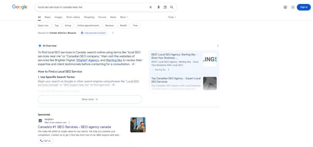Apply the Hiring filter chip
The width and height of the screenshot is (313, 147).
coord(68,26)
